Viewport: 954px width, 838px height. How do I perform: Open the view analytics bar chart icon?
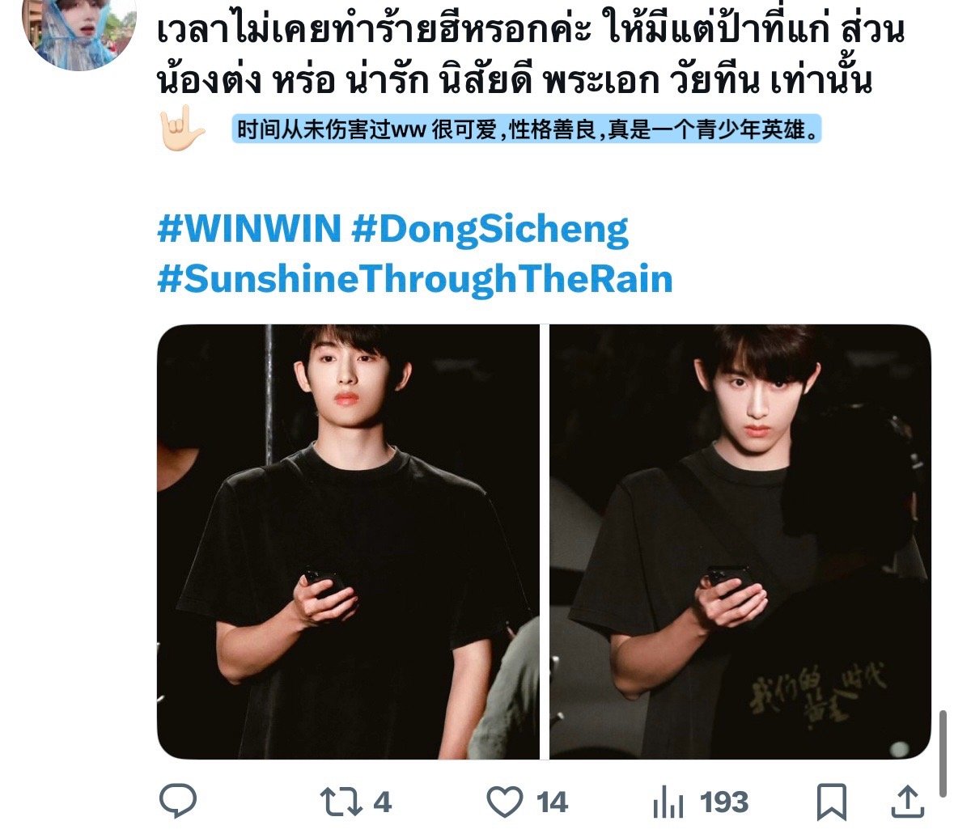668,802
